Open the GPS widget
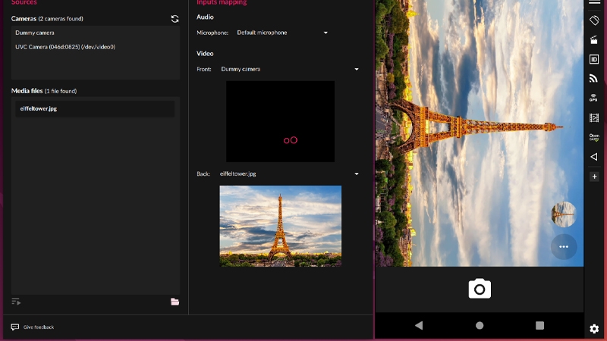This screenshot has height=341, width=607. 593,98
